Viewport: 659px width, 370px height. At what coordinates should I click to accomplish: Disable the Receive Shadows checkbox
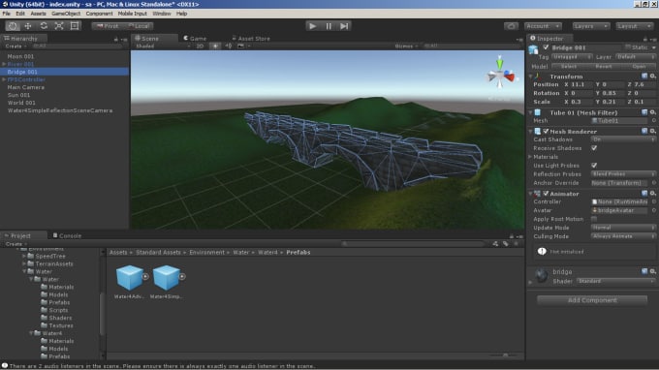tap(594, 148)
